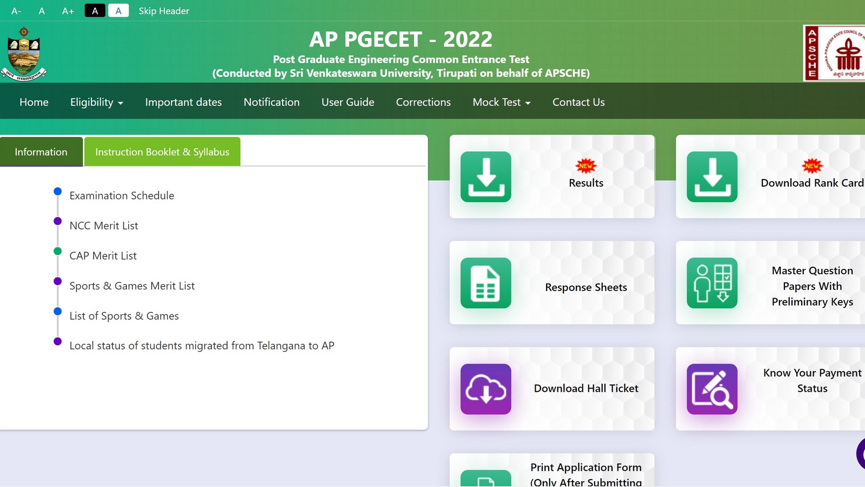Open the NCC Merit List link
Screen dimensions: 865x487
(x=104, y=226)
